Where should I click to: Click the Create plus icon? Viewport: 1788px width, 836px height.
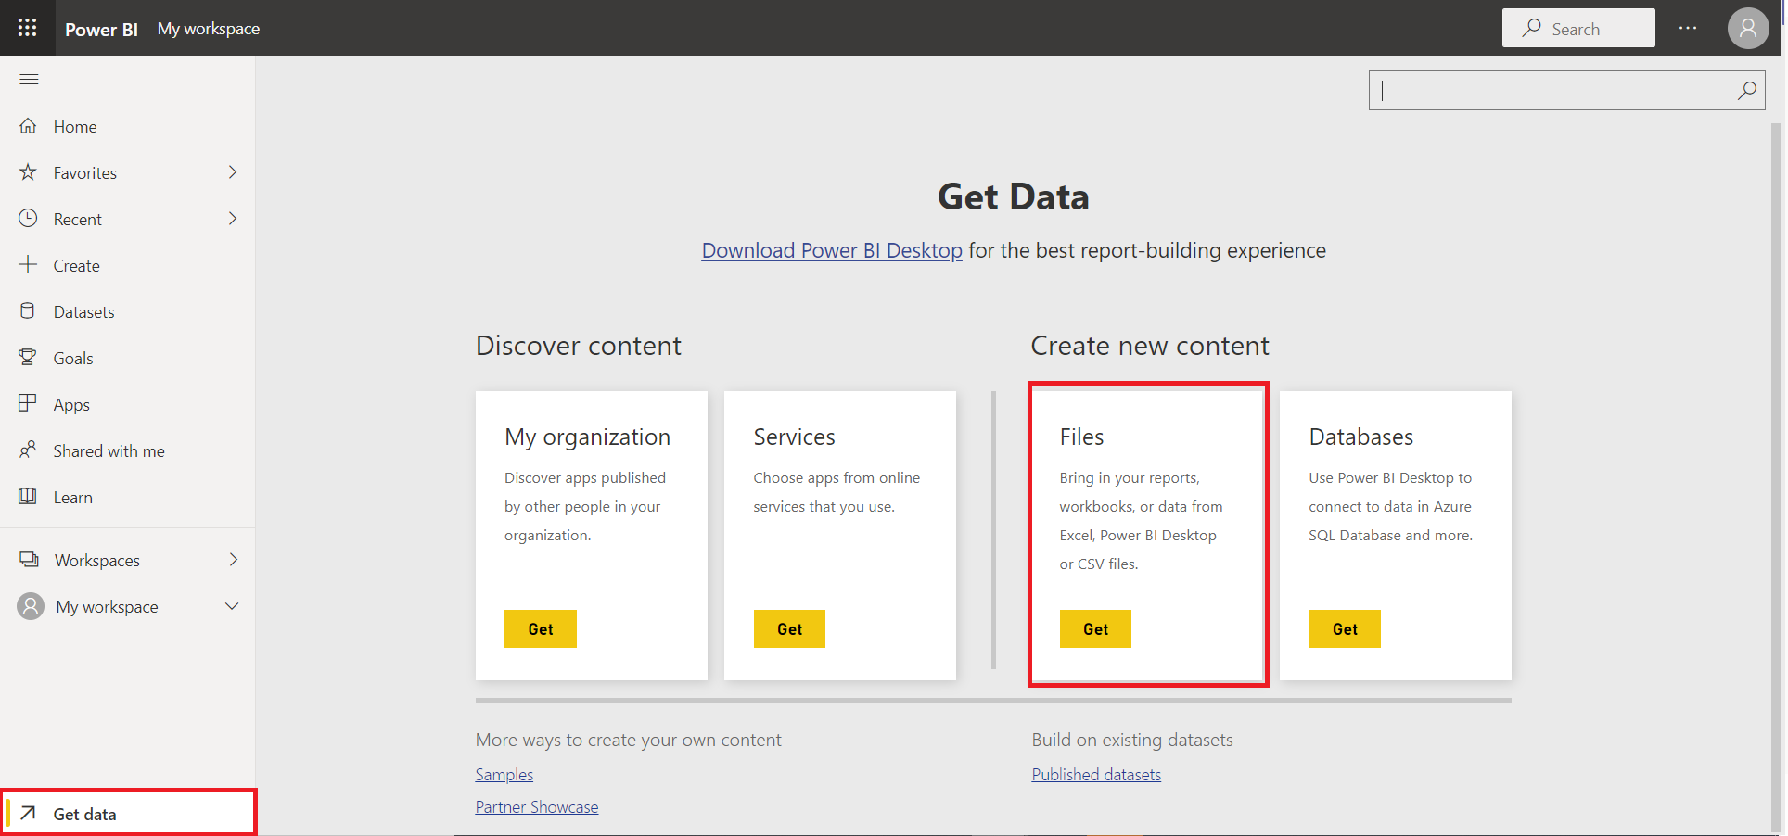coord(28,265)
